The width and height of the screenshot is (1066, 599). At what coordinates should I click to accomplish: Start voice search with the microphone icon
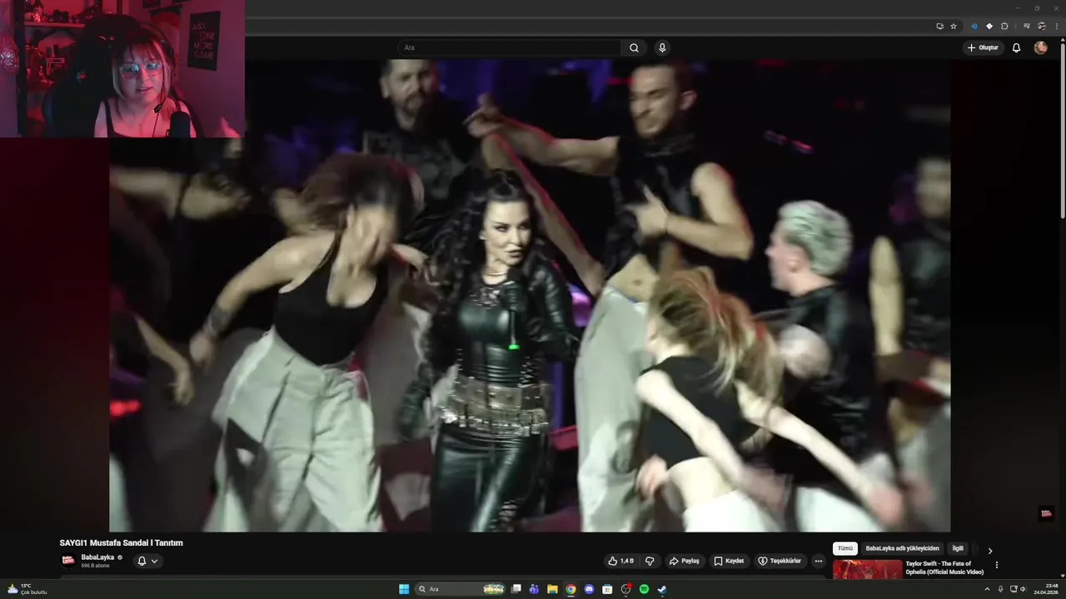pyautogui.click(x=662, y=47)
